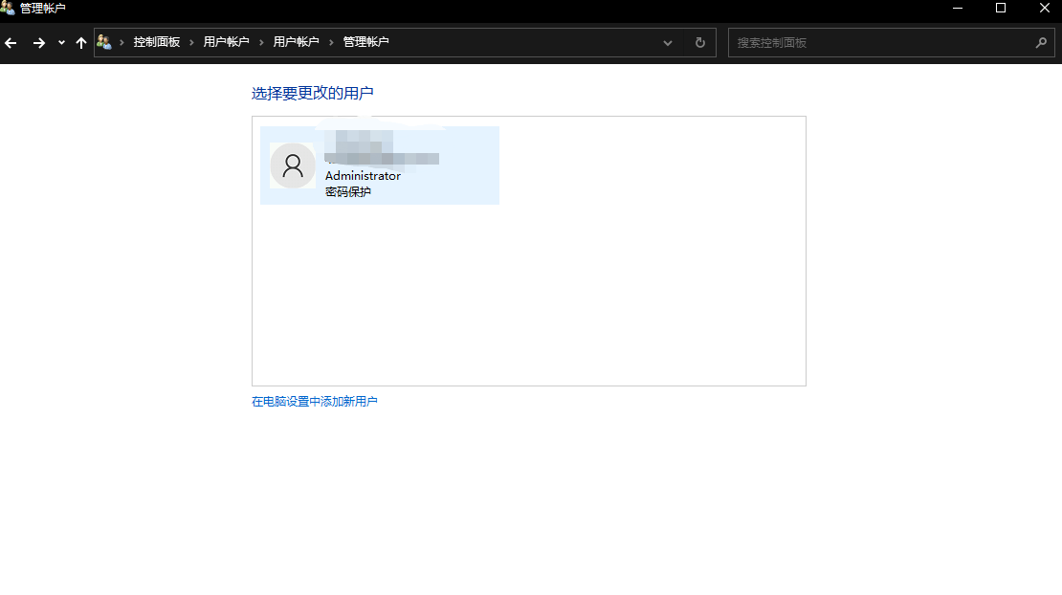Maximize the 管理帐户 window
This screenshot has height=595, width=1062.
point(1001,8)
